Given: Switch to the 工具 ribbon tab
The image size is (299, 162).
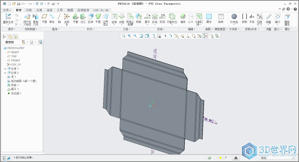Looking at the screenshot, I should [60, 10].
